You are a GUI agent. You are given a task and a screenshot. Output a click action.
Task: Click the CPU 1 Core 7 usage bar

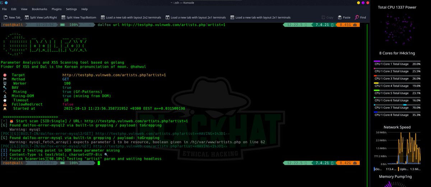[397, 105]
